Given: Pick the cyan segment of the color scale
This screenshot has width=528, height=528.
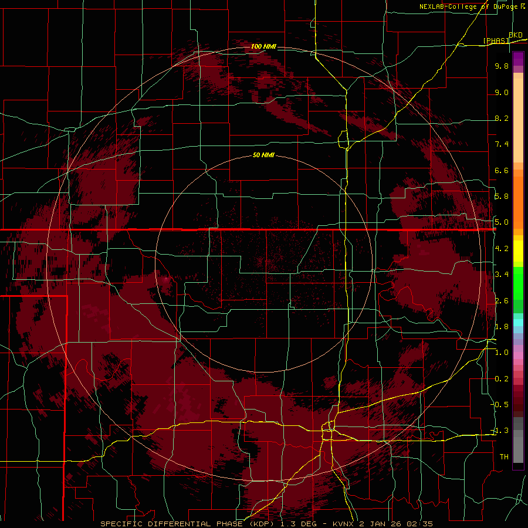Looking at the screenshot, I should point(518,323).
